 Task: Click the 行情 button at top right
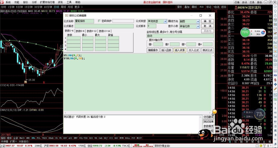pyautogui.click(x=237, y=2)
